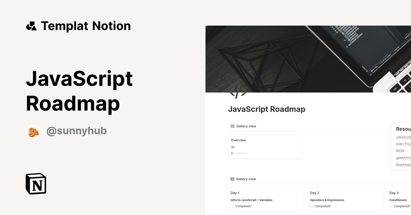This screenshot has height=215, width=411.
Task: Click the code page icon above the title
Action: pos(238,91)
